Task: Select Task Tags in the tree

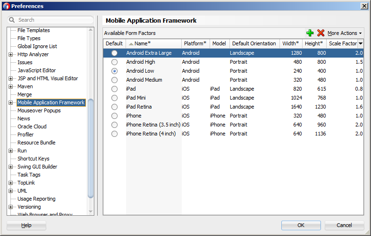Action: [29, 175]
